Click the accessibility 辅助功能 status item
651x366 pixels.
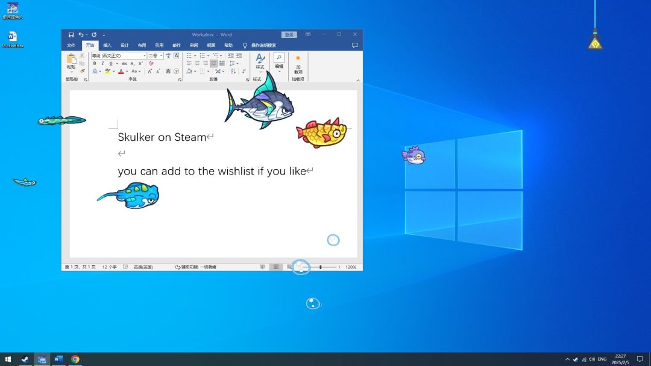195,267
